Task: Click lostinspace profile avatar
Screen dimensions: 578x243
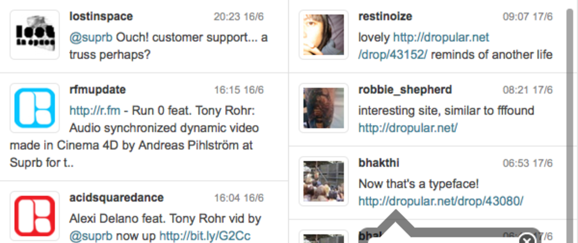Action: [x=35, y=35]
